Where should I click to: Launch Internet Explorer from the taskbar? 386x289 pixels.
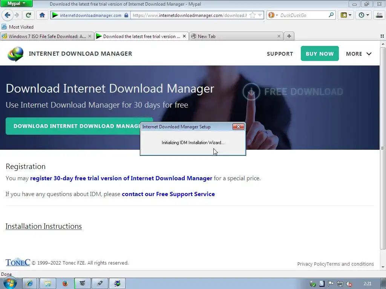point(30,284)
